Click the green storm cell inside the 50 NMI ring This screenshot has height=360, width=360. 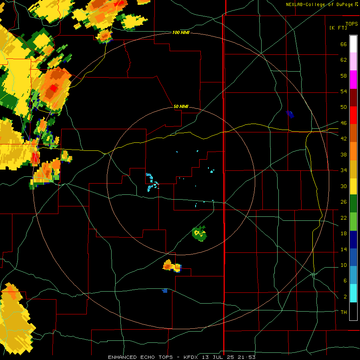pos(199,234)
